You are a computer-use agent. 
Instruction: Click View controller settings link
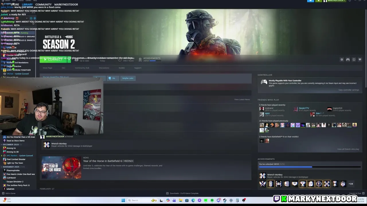(349, 90)
